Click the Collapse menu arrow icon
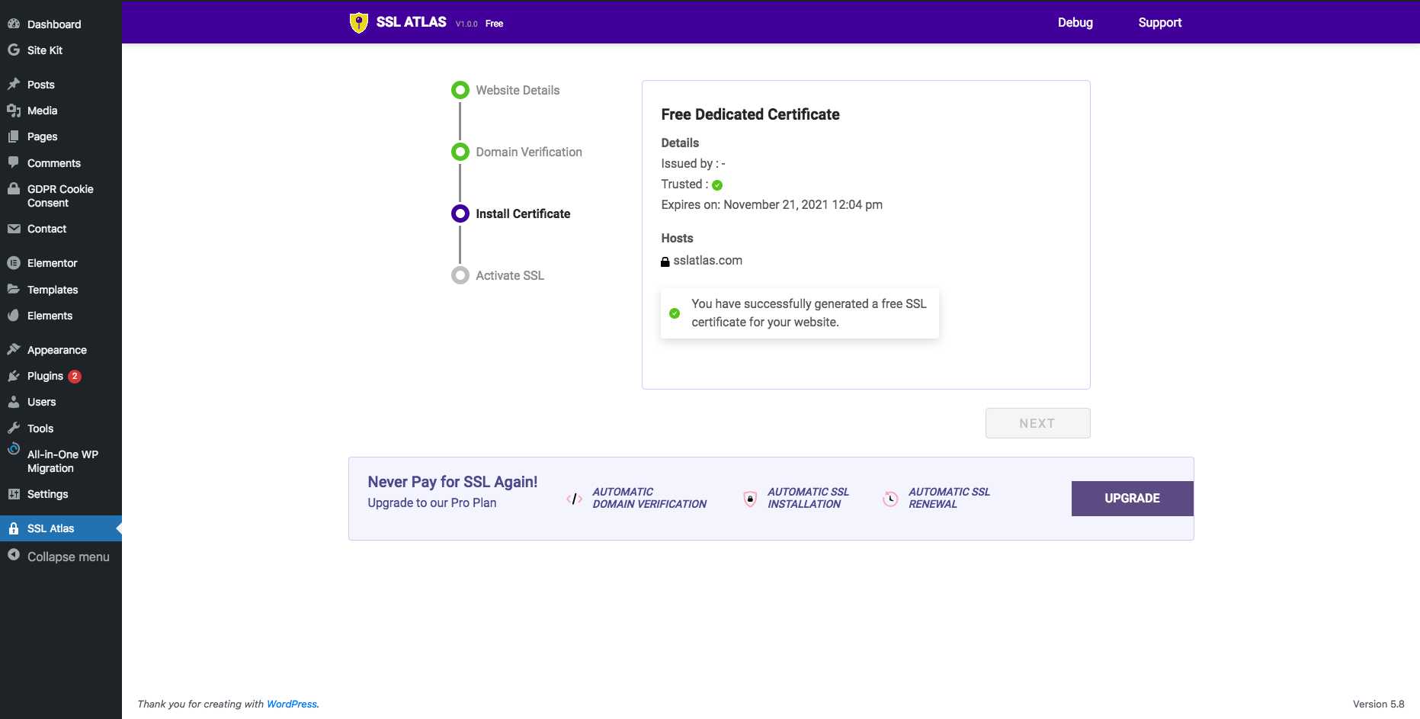Image resolution: width=1420 pixels, height=719 pixels. (14, 555)
